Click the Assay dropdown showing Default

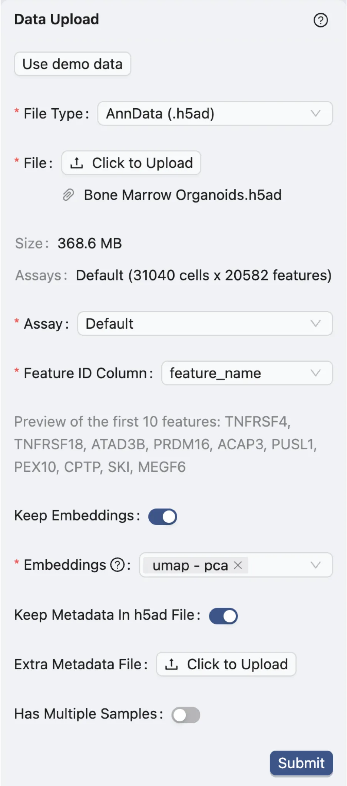coord(205,323)
